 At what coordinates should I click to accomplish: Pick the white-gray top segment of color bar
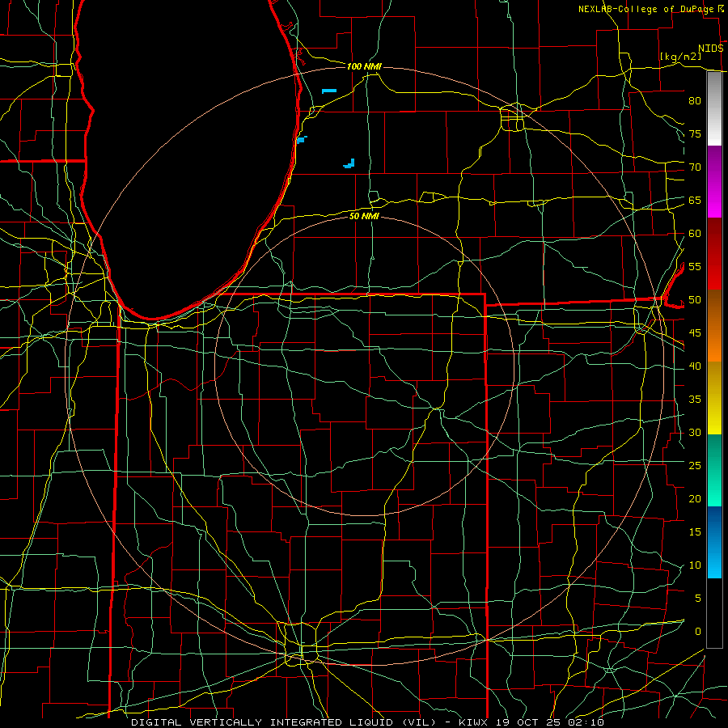pos(714,108)
